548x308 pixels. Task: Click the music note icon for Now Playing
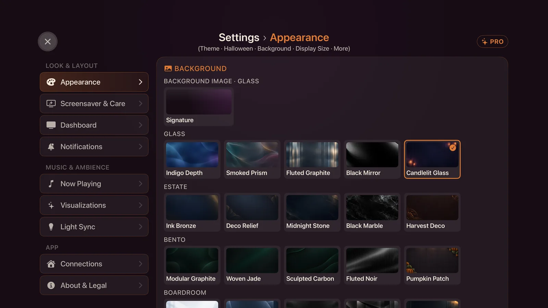(x=51, y=184)
